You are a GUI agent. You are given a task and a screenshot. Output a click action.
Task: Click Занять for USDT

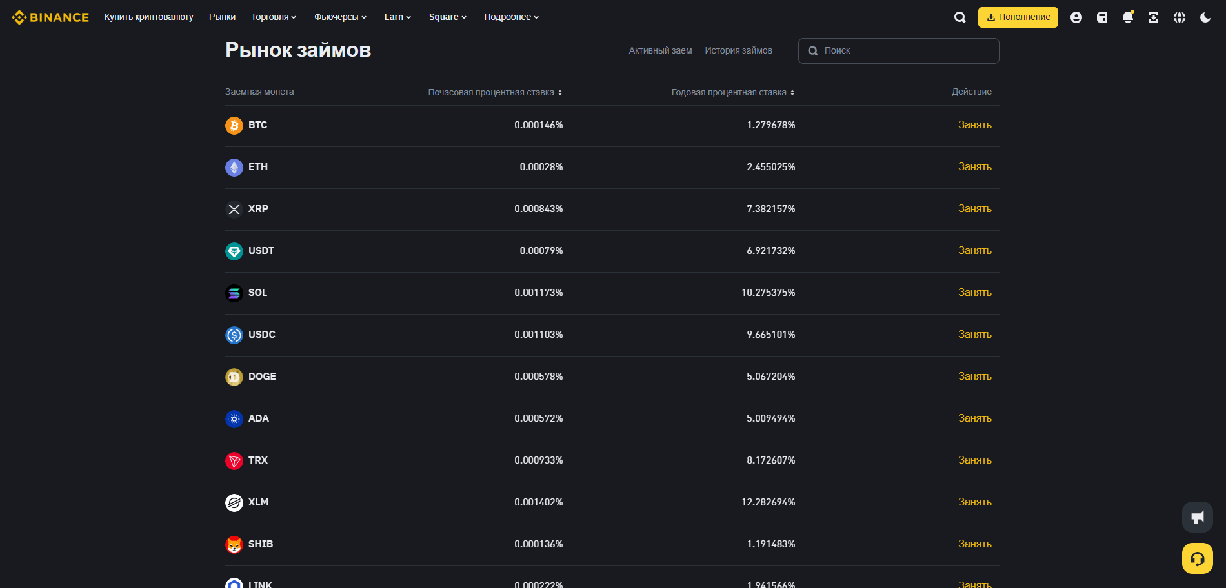(x=974, y=251)
